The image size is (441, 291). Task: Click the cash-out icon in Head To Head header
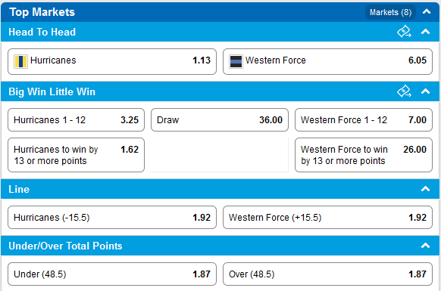[x=404, y=32]
